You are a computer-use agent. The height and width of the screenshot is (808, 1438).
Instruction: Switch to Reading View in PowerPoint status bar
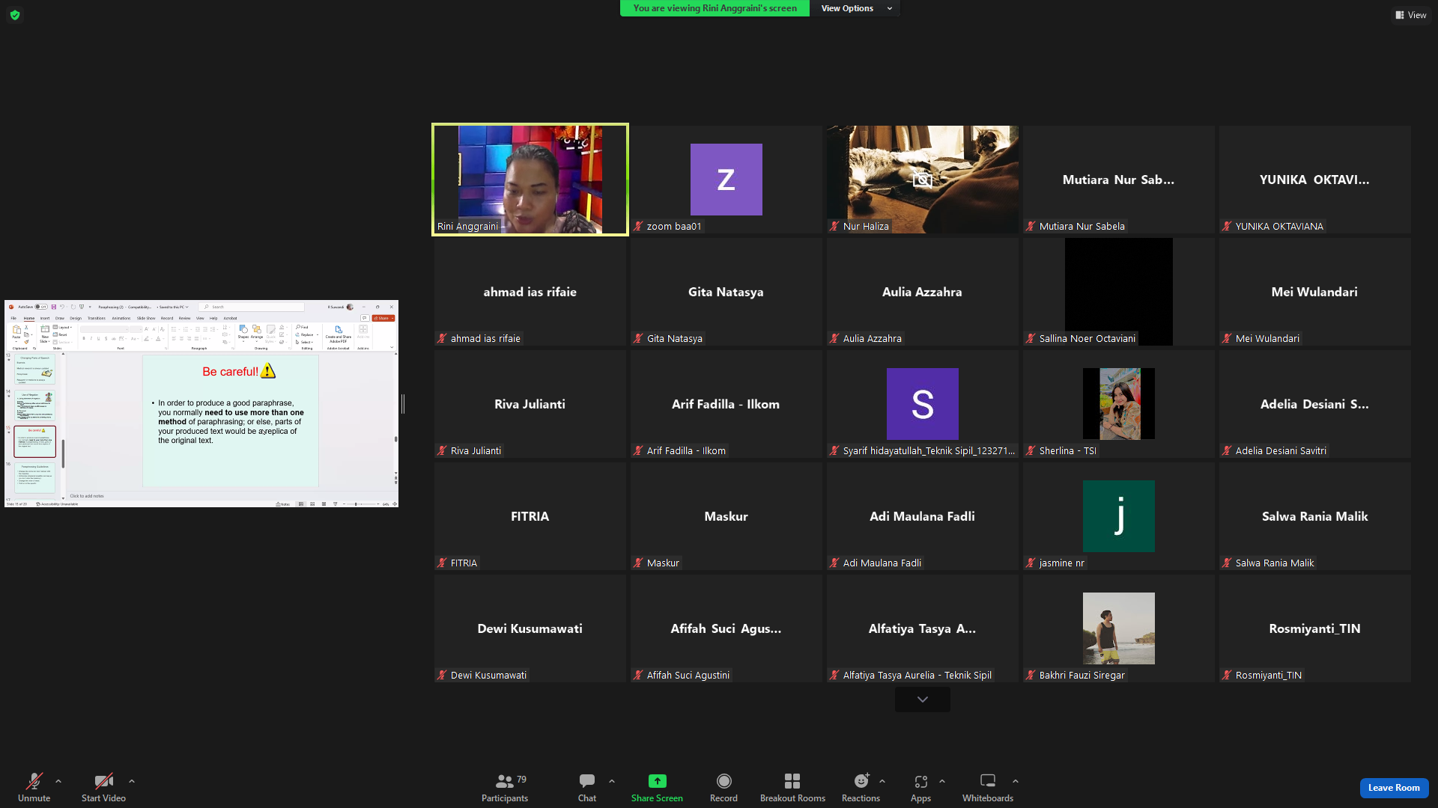coord(324,504)
